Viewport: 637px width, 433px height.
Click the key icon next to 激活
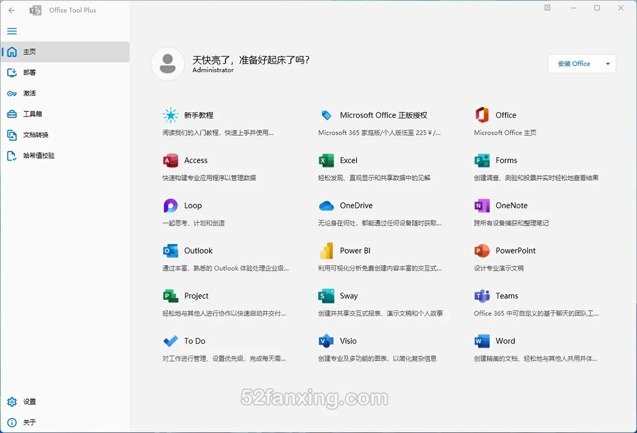[12, 93]
